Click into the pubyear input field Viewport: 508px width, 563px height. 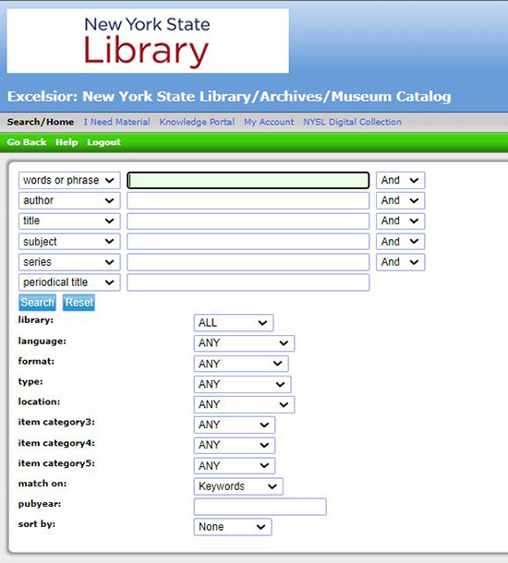click(x=260, y=507)
